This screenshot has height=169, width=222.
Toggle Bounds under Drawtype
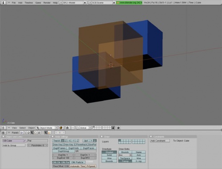tap(109, 161)
